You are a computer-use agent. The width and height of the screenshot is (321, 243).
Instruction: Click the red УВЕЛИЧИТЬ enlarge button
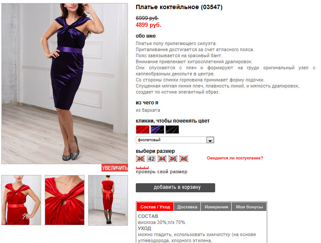tap(115, 168)
